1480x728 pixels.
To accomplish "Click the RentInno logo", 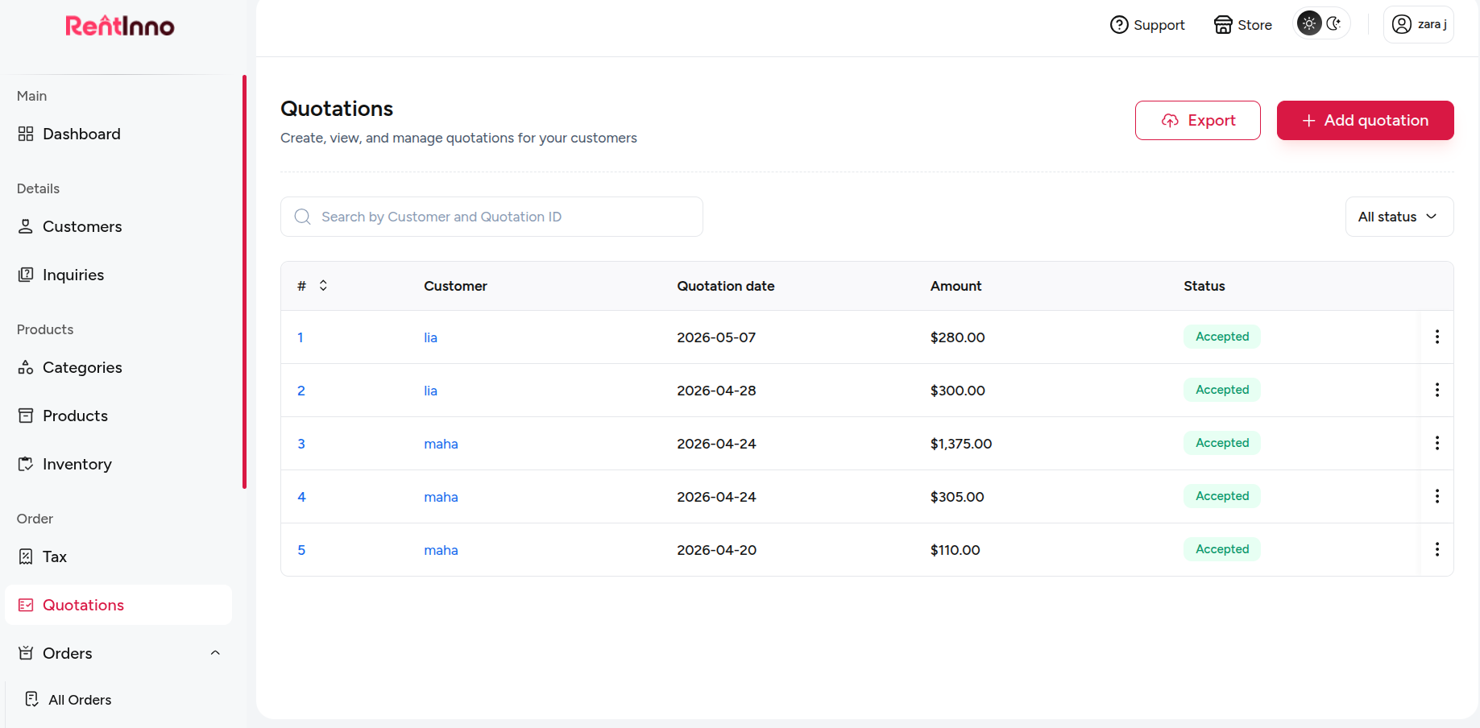I will tap(119, 26).
